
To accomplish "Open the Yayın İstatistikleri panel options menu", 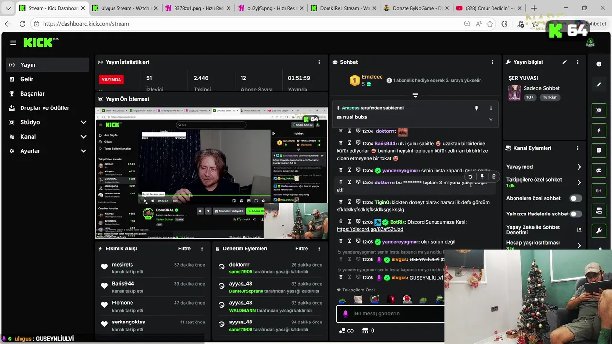I will [x=319, y=62].
